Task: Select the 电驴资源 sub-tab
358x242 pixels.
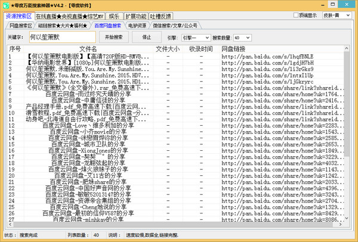Action: pos(138,26)
